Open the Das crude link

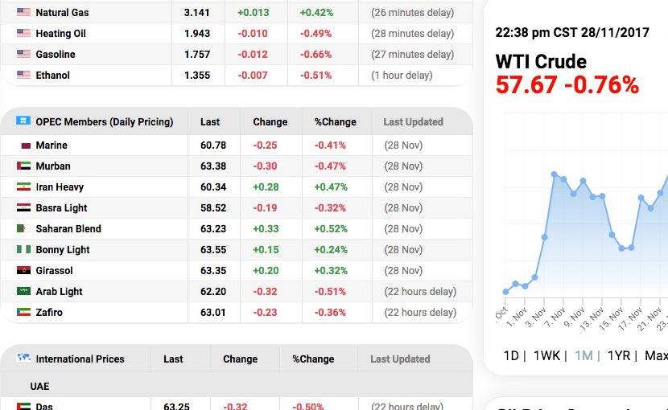coord(44,406)
